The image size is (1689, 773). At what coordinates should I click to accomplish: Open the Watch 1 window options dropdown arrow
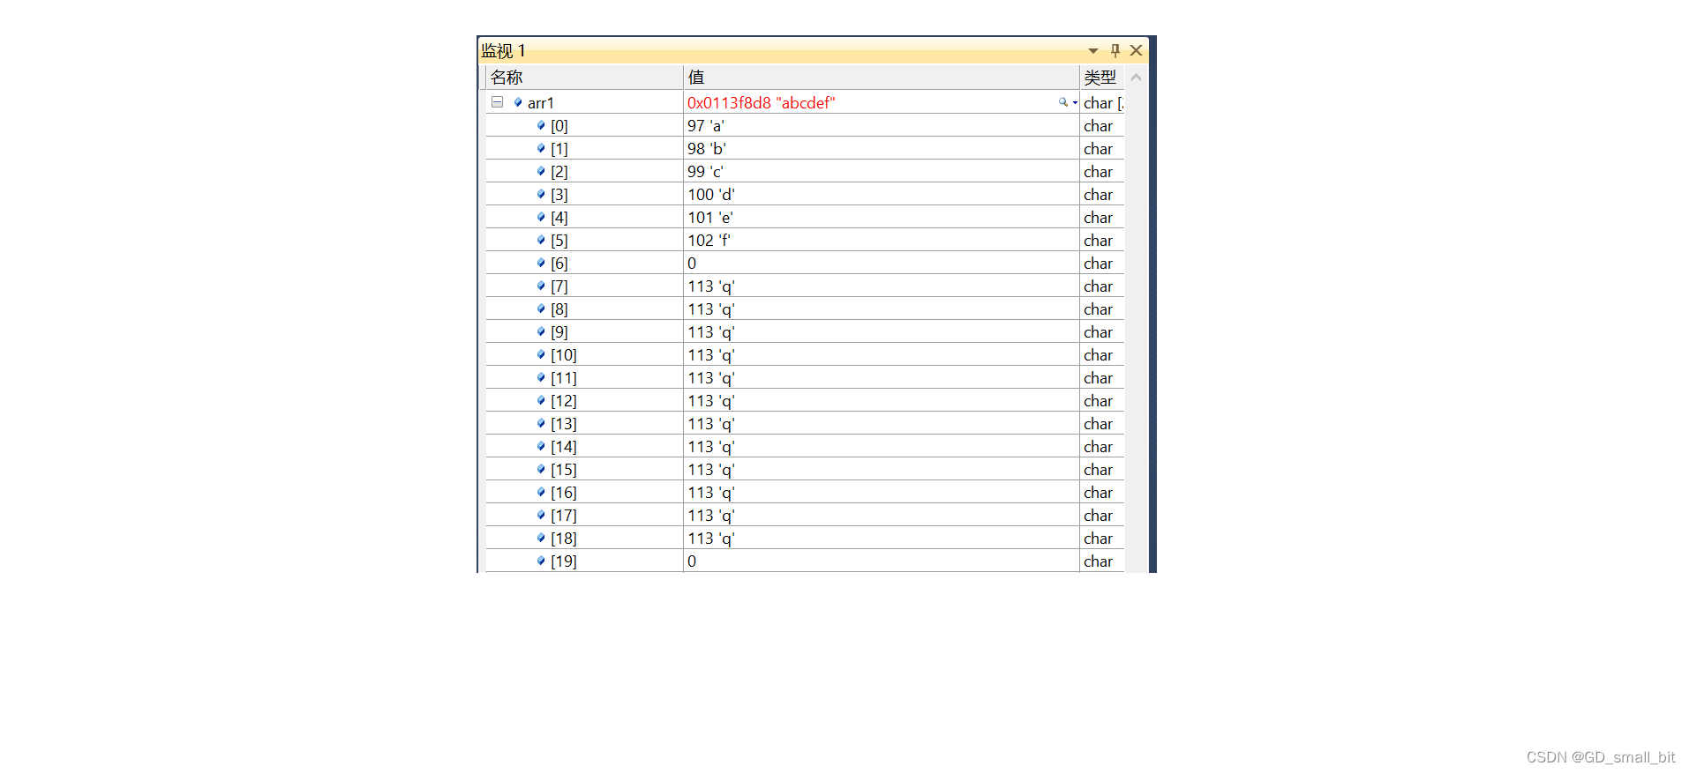coord(1093,51)
